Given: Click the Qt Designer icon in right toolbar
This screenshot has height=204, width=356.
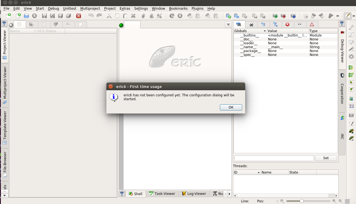Looking at the screenshot, I should point(351,67).
